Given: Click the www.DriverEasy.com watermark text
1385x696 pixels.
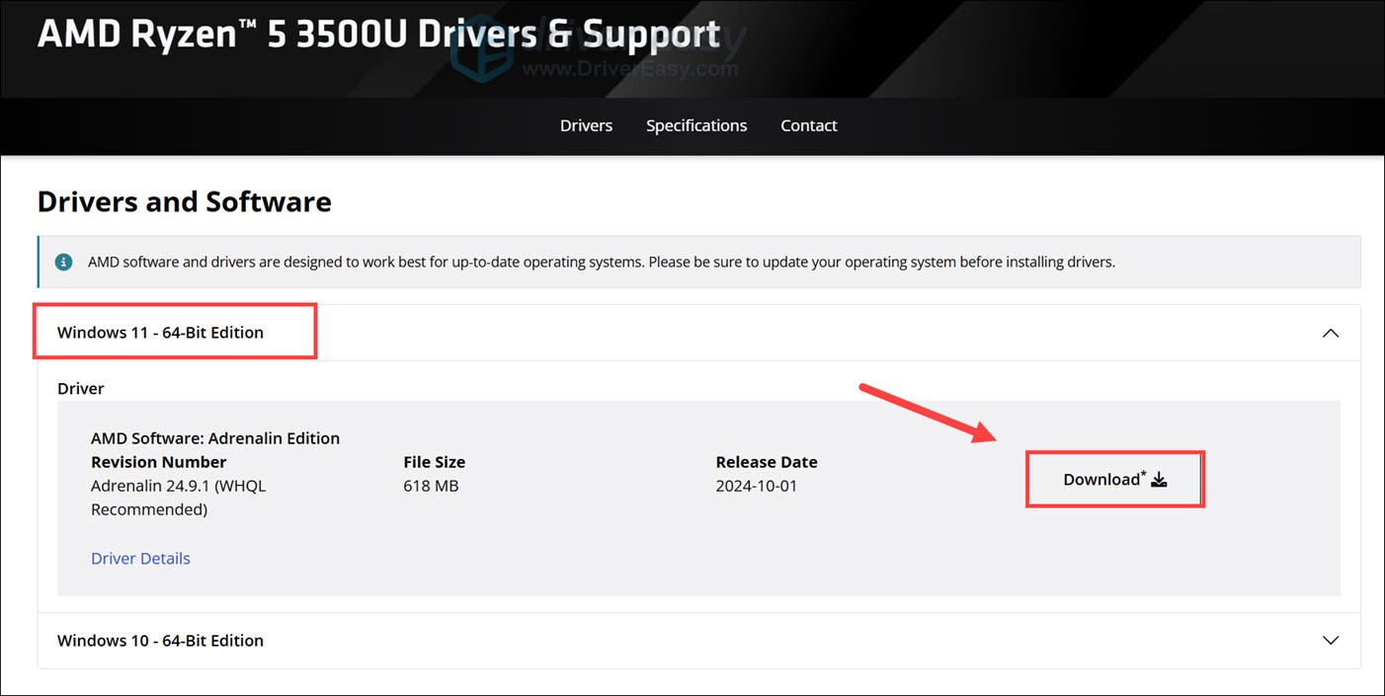Looking at the screenshot, I should [629, 70].
